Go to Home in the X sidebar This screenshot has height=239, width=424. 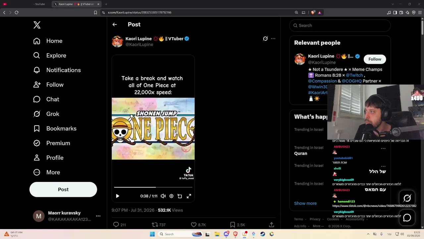click(48, 41)
